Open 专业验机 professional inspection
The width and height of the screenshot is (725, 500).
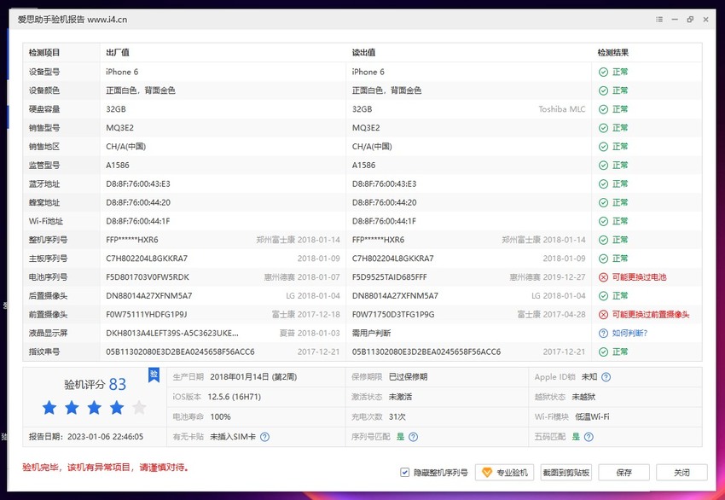pyautogui.click(x=504, y=472)
